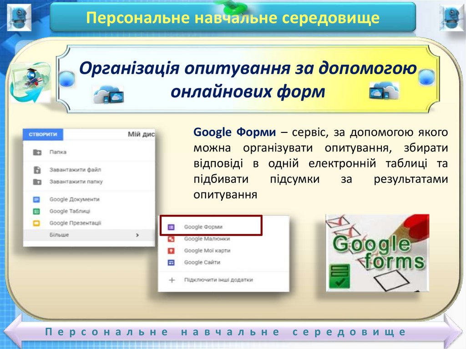The height and width of the screenshot is (349, 466).
Task: Click the folder icon beside Папка
Action: [x=37, y=152]
